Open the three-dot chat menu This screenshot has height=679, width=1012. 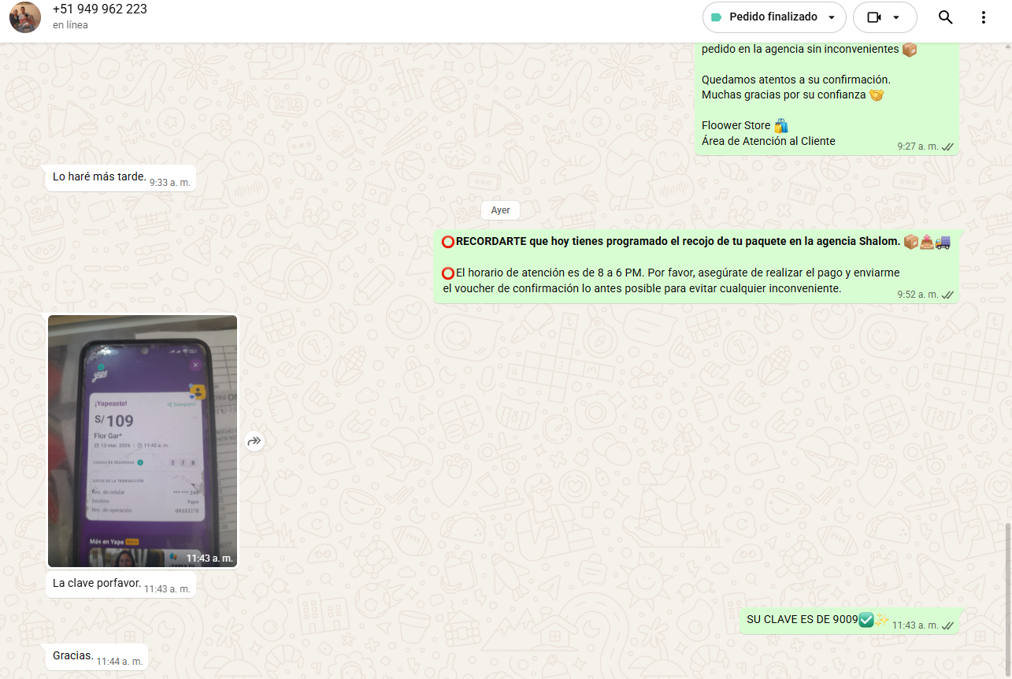pyautogui.click(x=983, y=17)
